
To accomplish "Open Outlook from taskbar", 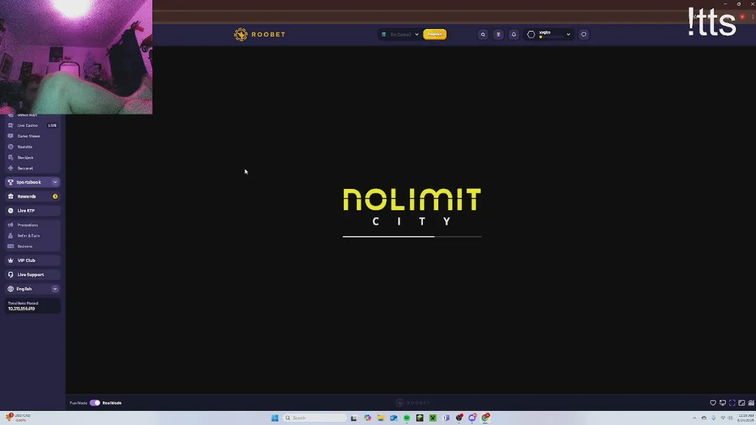I will click(x=393, y=418).
